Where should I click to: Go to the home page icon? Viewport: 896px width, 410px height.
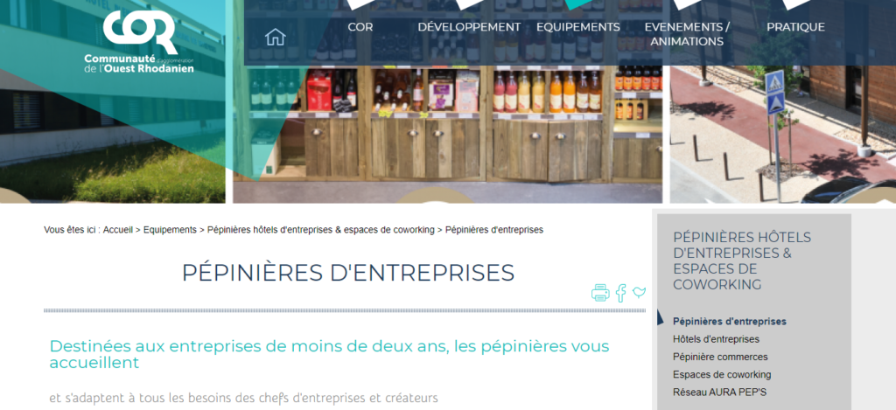275,37
